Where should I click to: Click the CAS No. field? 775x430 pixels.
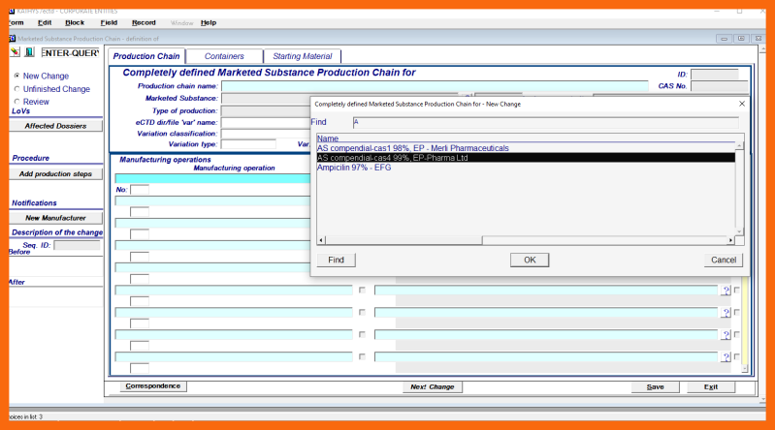tap(719, 86)
